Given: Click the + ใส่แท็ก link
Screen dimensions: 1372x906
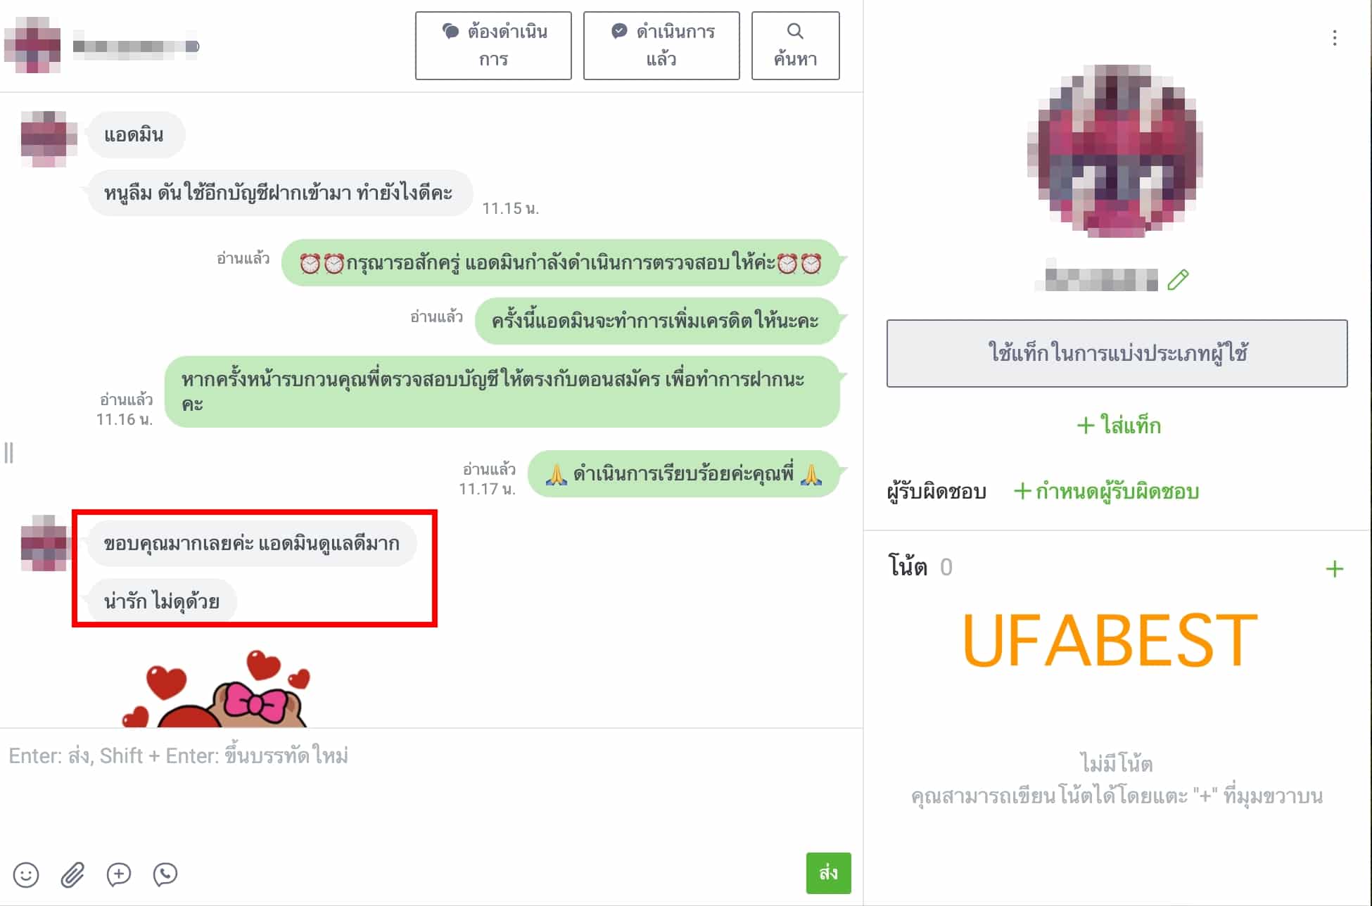Looking at the screenshot, I should point(1118,425).
